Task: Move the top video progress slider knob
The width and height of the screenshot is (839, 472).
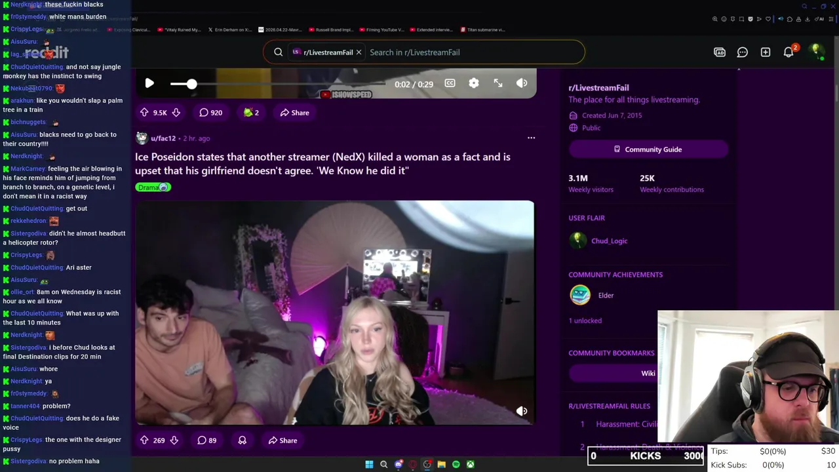Action: [191, 84]
